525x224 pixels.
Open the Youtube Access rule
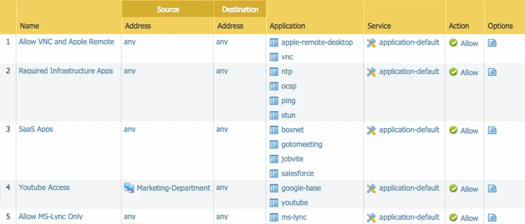point(44,187)
